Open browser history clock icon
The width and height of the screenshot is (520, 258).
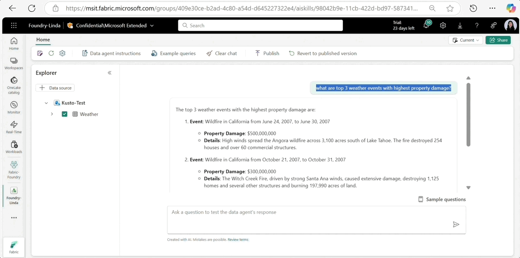474,8
